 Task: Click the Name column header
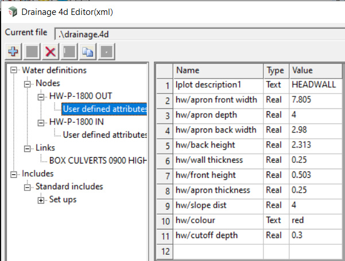[x=218, y=71]
